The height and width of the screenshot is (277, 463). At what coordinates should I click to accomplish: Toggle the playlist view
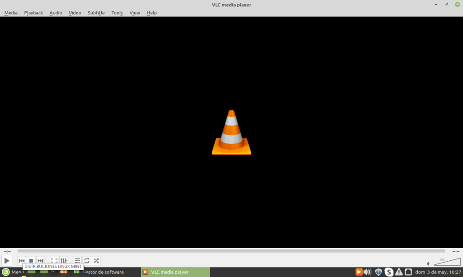77,261
